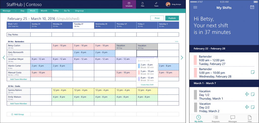This screenshot has height=123, width=259.
Task: Switch to Day view
Action: point(23,11)
